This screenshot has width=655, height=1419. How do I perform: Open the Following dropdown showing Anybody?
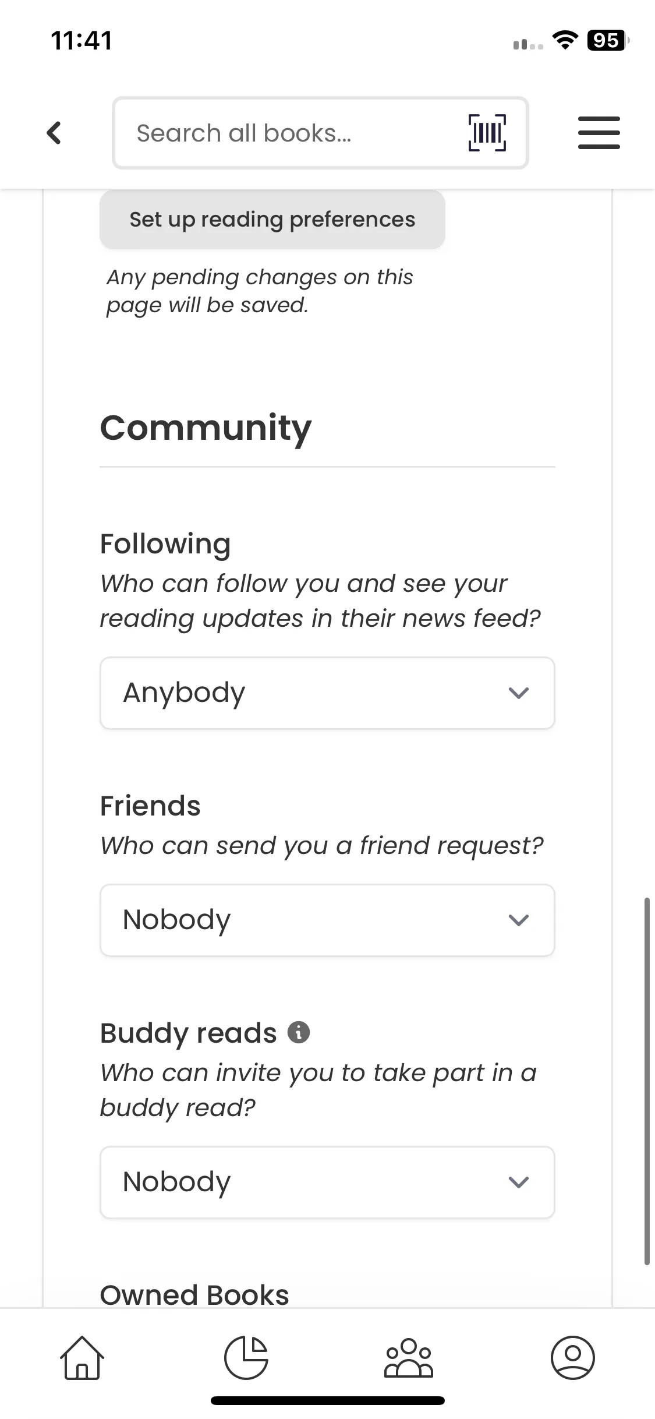(327, 693)
